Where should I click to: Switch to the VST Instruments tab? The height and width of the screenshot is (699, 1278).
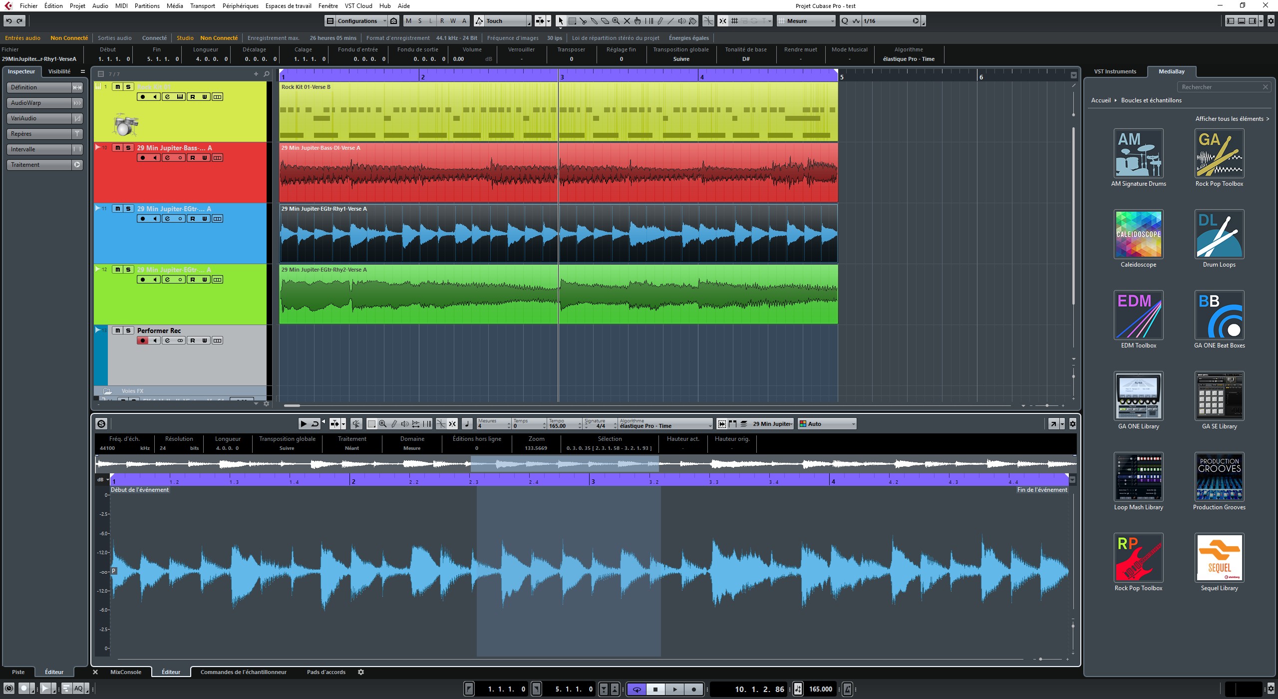click(1115, 71)
